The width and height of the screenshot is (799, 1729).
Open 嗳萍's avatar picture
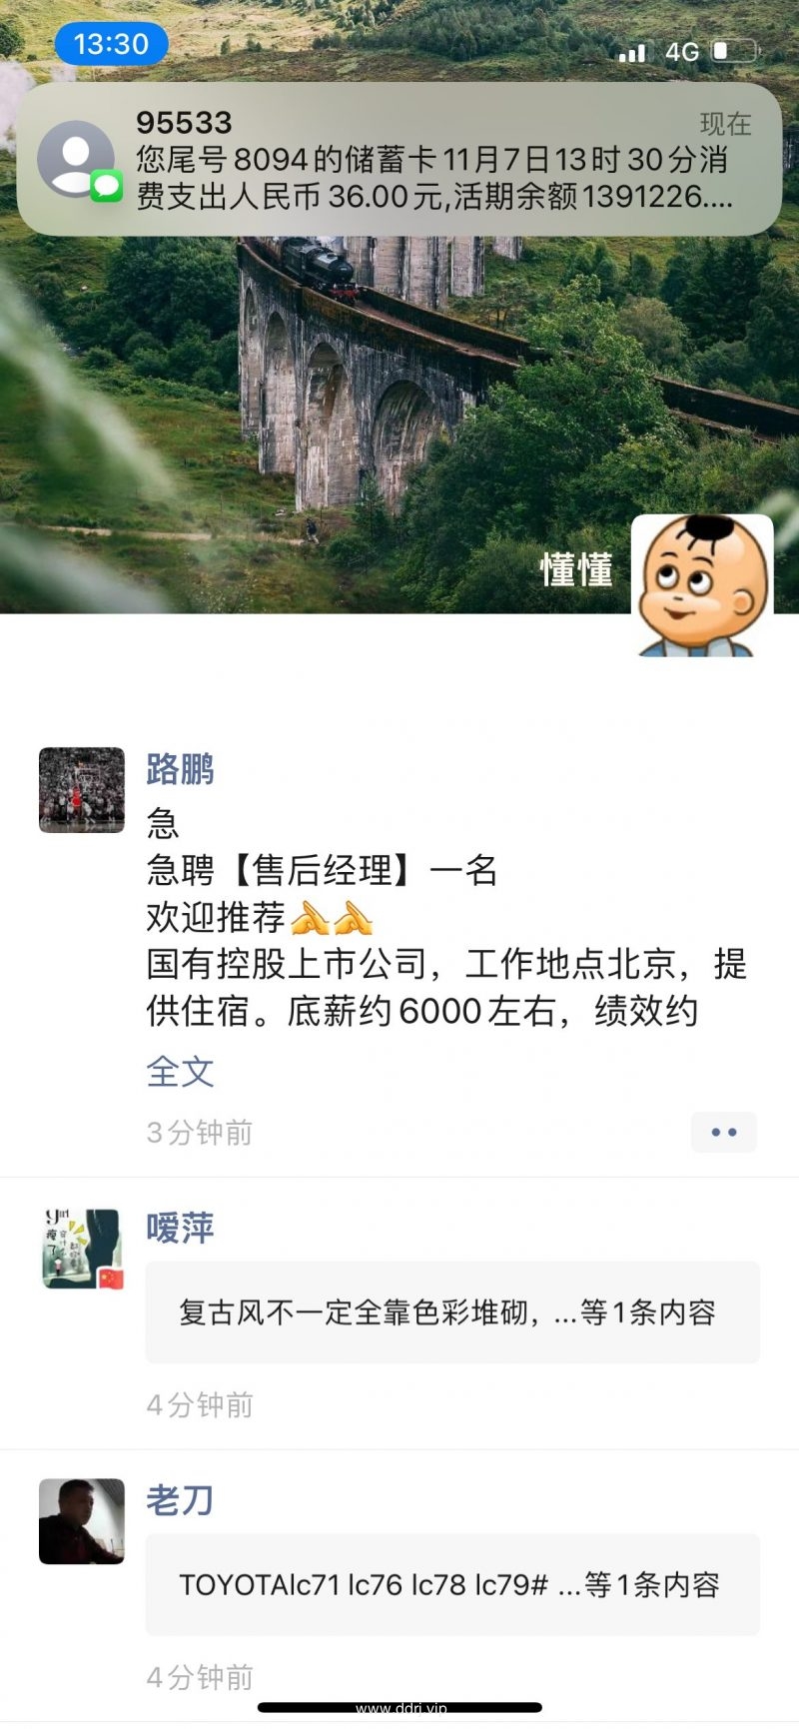(x=82, y=1250)
